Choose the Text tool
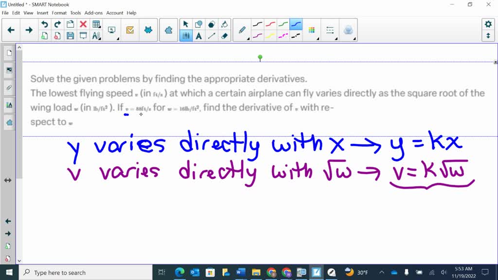 (198, 35)
